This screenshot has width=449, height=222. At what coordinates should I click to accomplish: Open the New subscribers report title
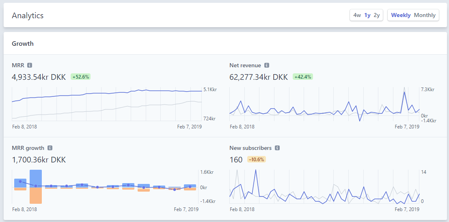click(250, 148)
